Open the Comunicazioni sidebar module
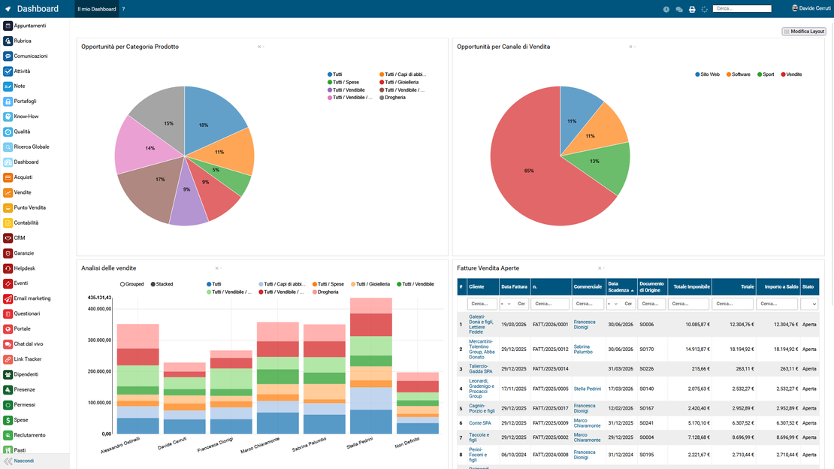The width and height of the screenshot is (834, 469). (26, 56)
